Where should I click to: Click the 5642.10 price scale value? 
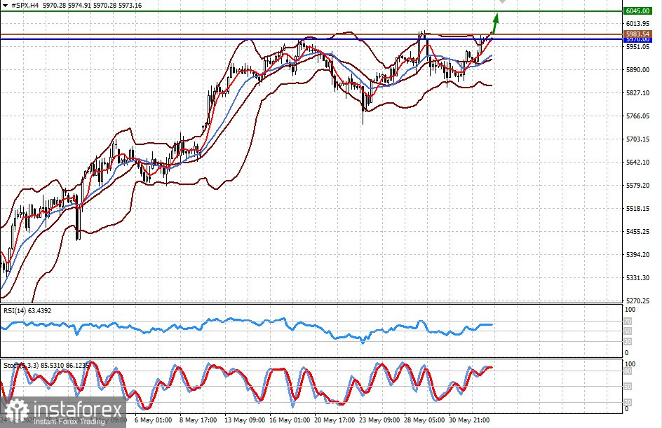coord(637,163)
